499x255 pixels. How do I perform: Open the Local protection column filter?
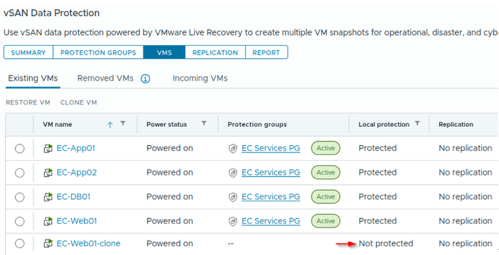point(417,124)
